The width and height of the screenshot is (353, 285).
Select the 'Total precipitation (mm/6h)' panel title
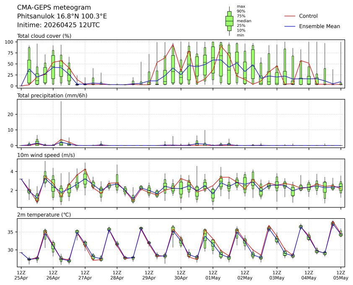pyautogui.click(x=52, y=96)
